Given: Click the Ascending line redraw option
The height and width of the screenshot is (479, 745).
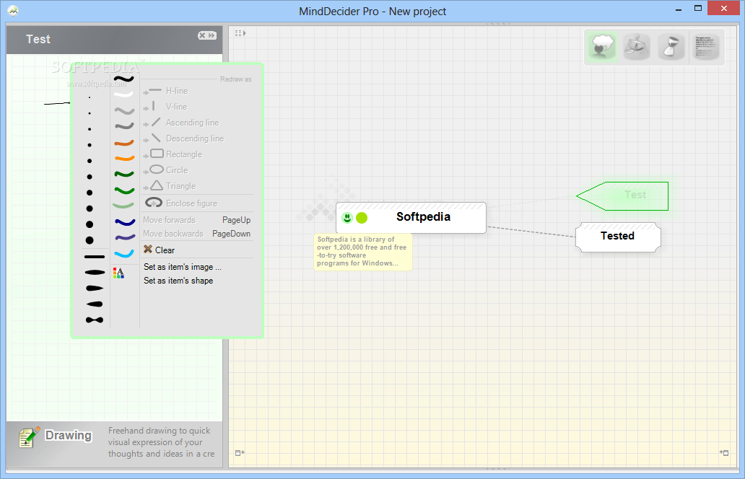Looking at the screenshot, I should pyautogui.click(x=181, y=123).
